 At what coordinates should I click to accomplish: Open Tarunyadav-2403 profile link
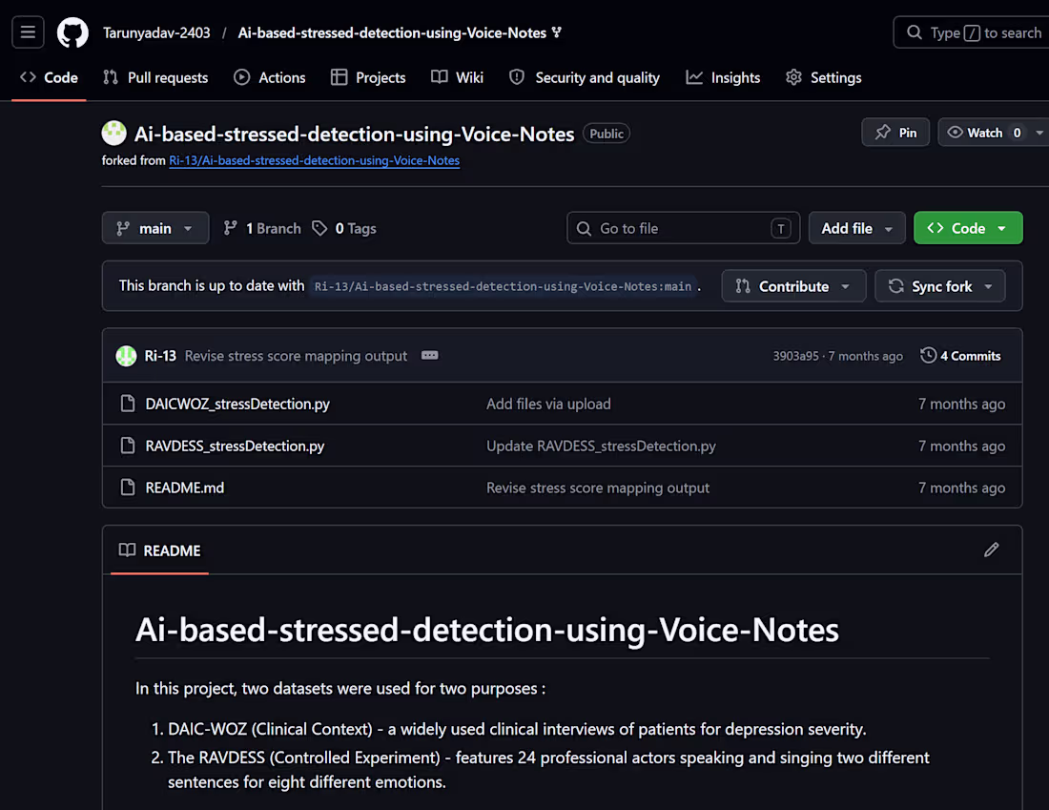pyautogui.click(x=156, y=32)
